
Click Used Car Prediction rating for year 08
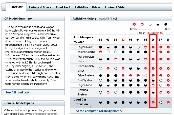pos(168,102)
